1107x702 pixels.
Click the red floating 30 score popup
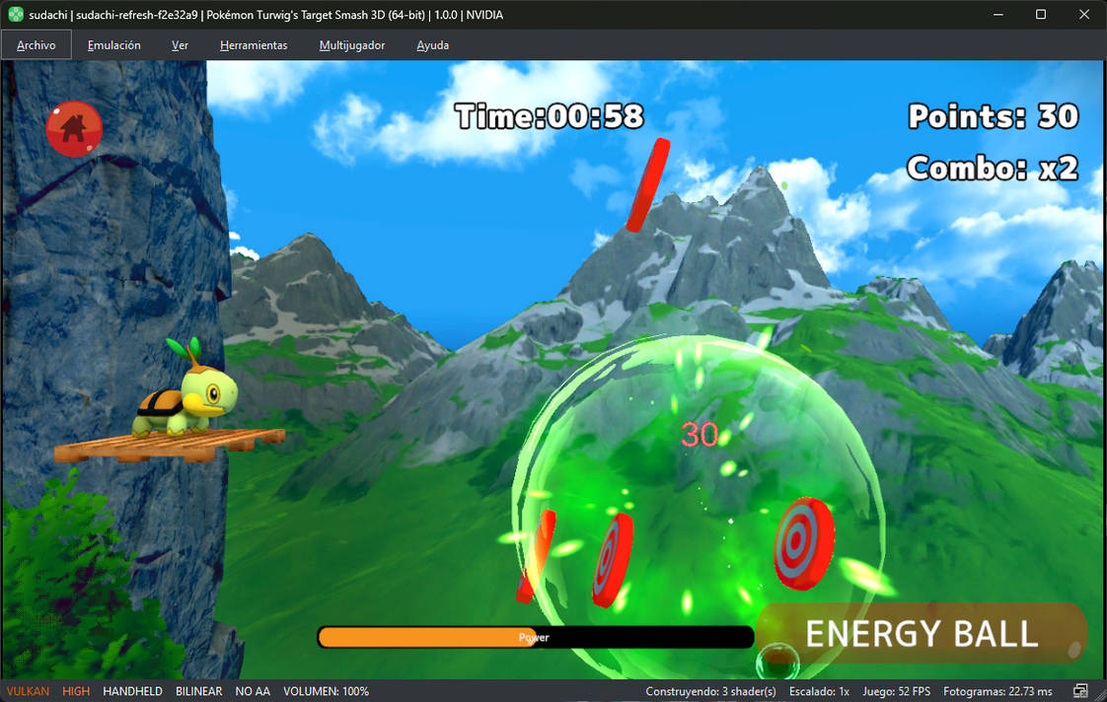click(699, 435)
